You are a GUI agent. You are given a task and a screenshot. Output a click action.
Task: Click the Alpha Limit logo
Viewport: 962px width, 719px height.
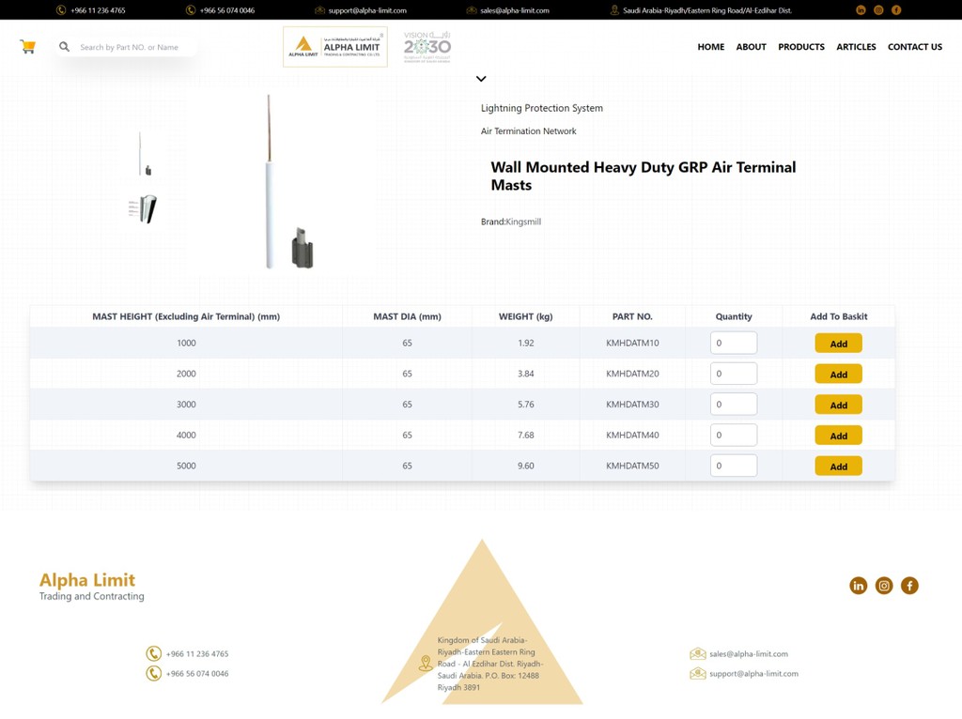(x=334, y=47)
